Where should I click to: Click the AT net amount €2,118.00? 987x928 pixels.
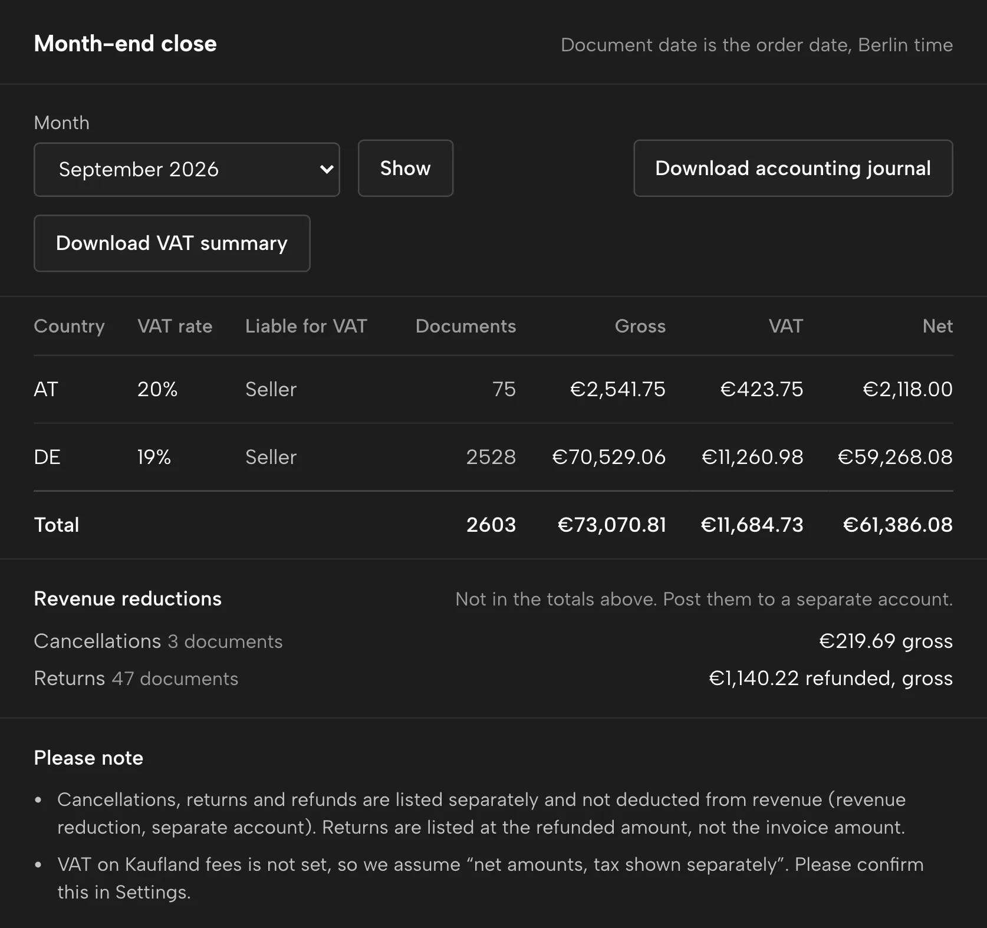point(907,389)
